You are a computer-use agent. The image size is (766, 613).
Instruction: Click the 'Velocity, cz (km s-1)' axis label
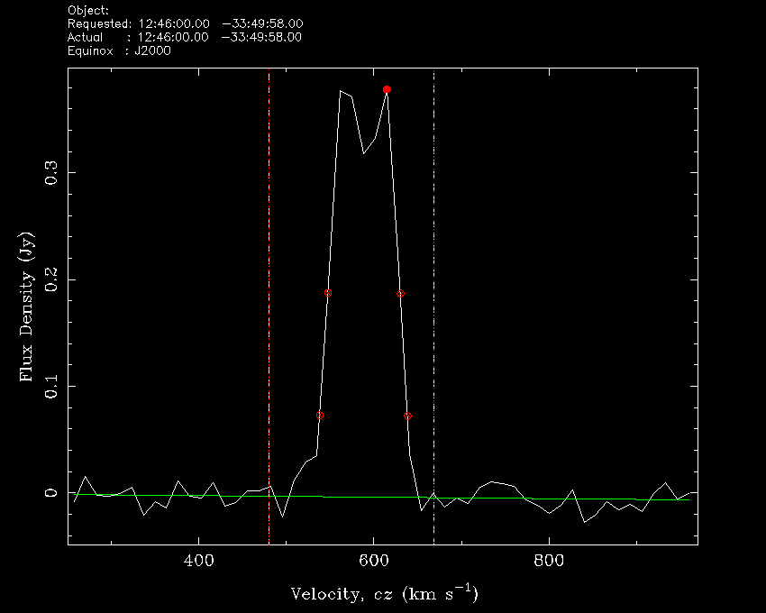[385, 593]
